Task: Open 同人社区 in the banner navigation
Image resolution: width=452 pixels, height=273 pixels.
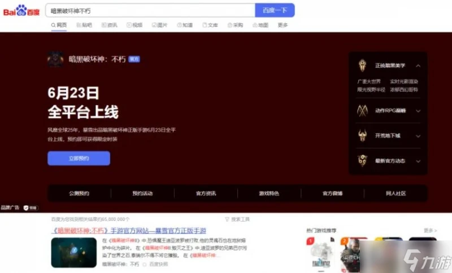Action: point(396,193)
